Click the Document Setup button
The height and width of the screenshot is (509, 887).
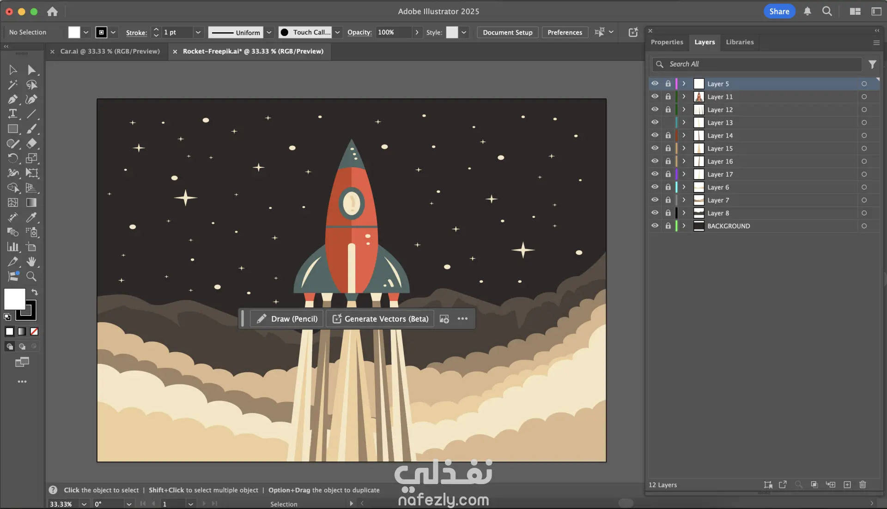507,32
